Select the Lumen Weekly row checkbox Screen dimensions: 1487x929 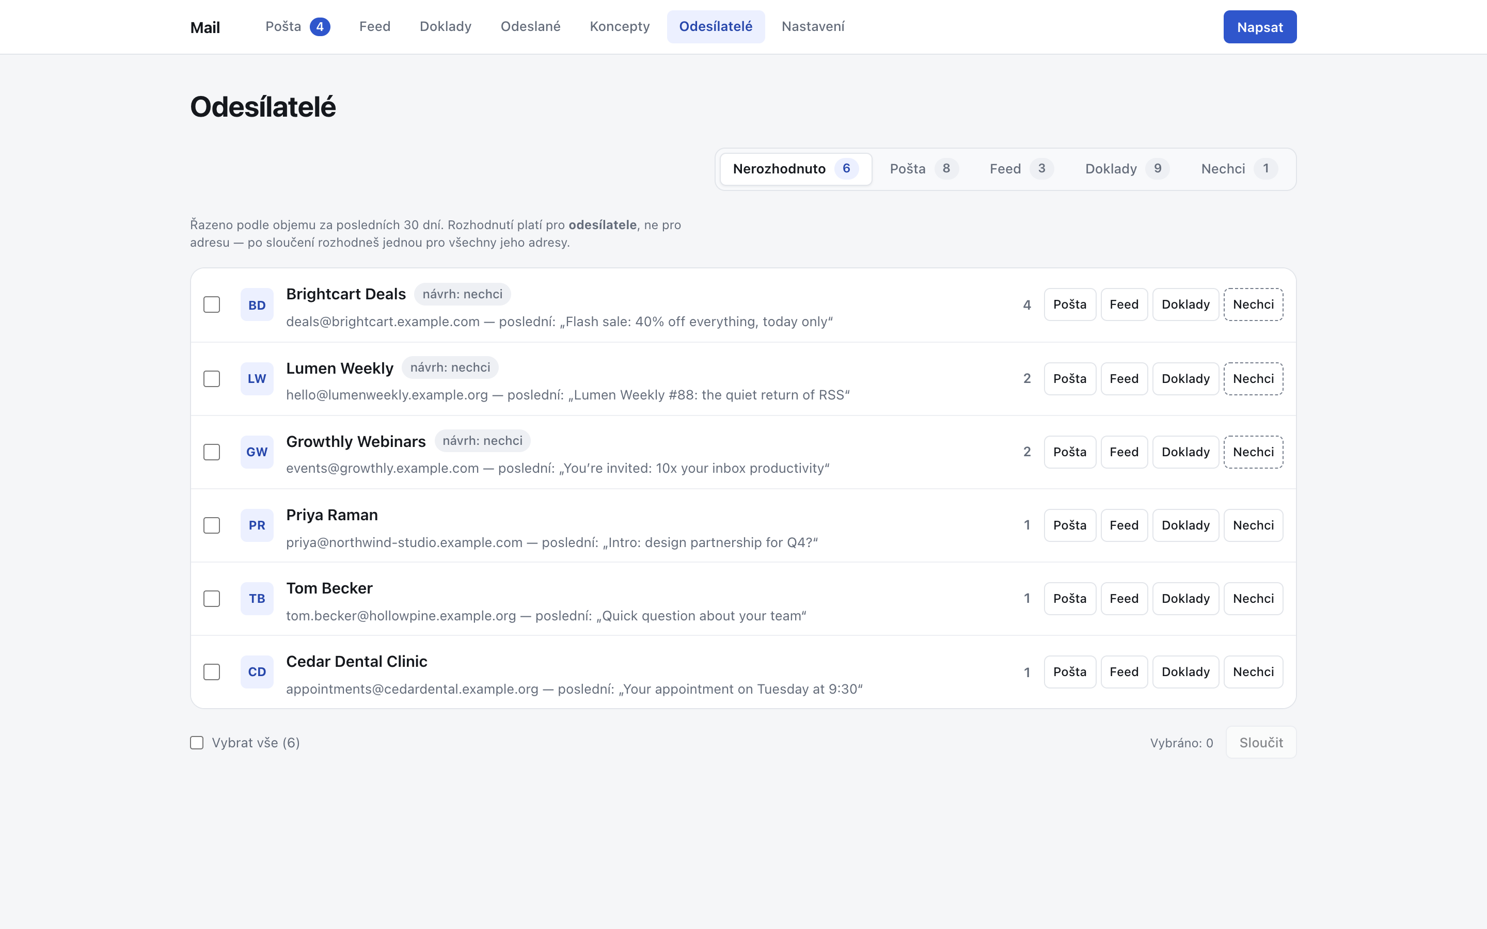pos(211,378)
